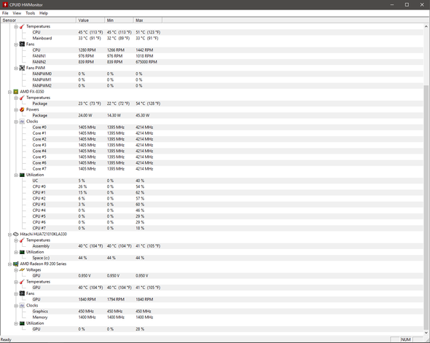Screen dimensions: 430x343
Task: Open the Help menu
Action: click(43, 13)
